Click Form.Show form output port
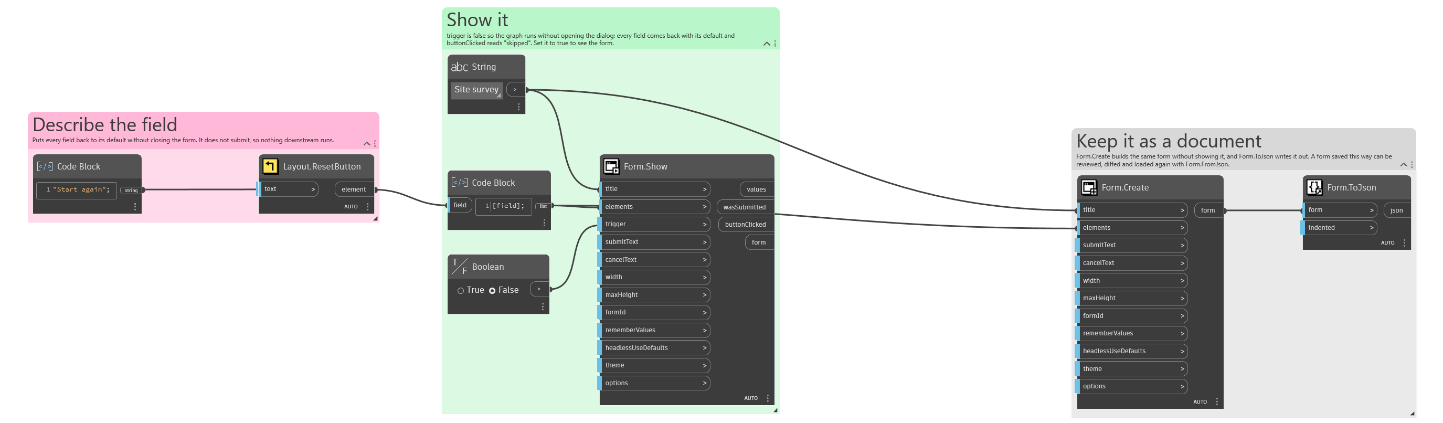This screenshot has width=1443, height=423. (759, 242)
